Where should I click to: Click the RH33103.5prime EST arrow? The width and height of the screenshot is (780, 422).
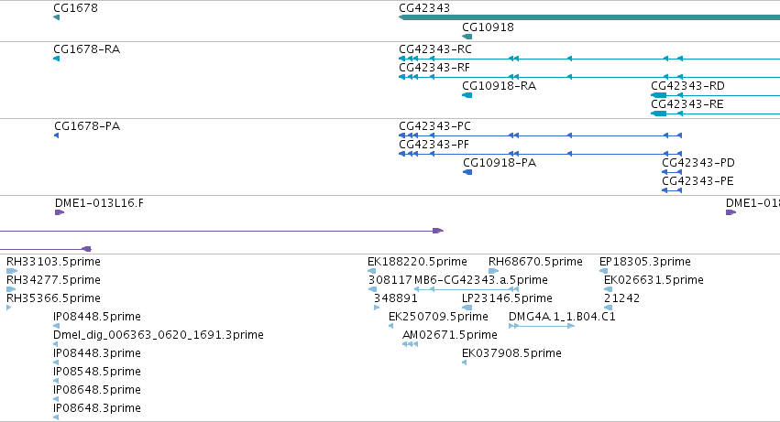click(12, 271)
